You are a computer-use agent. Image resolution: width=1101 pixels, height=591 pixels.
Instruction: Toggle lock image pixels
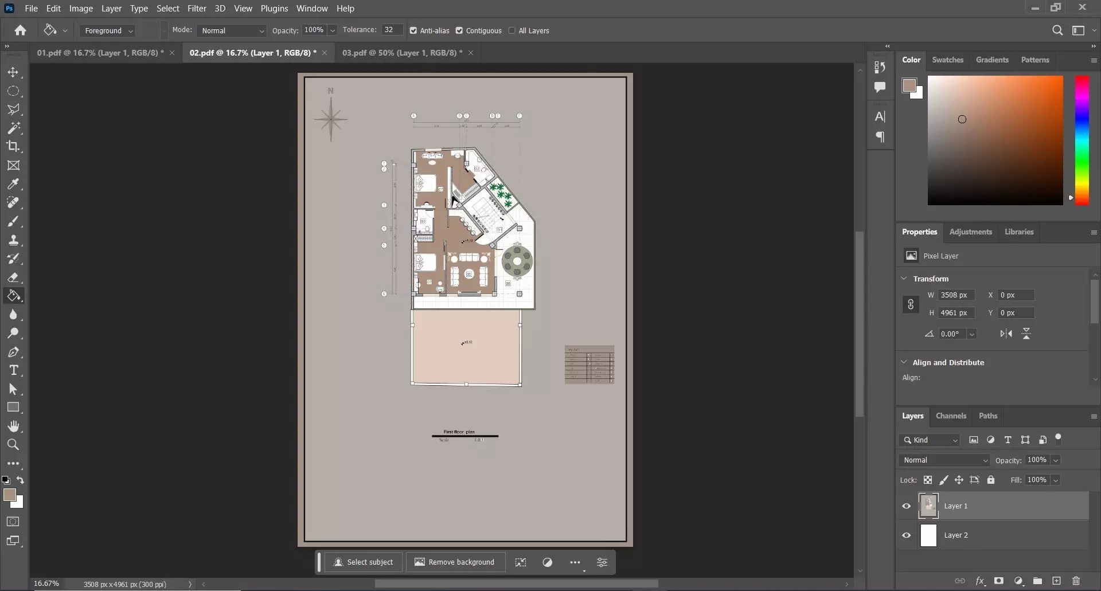click(943, 480)
